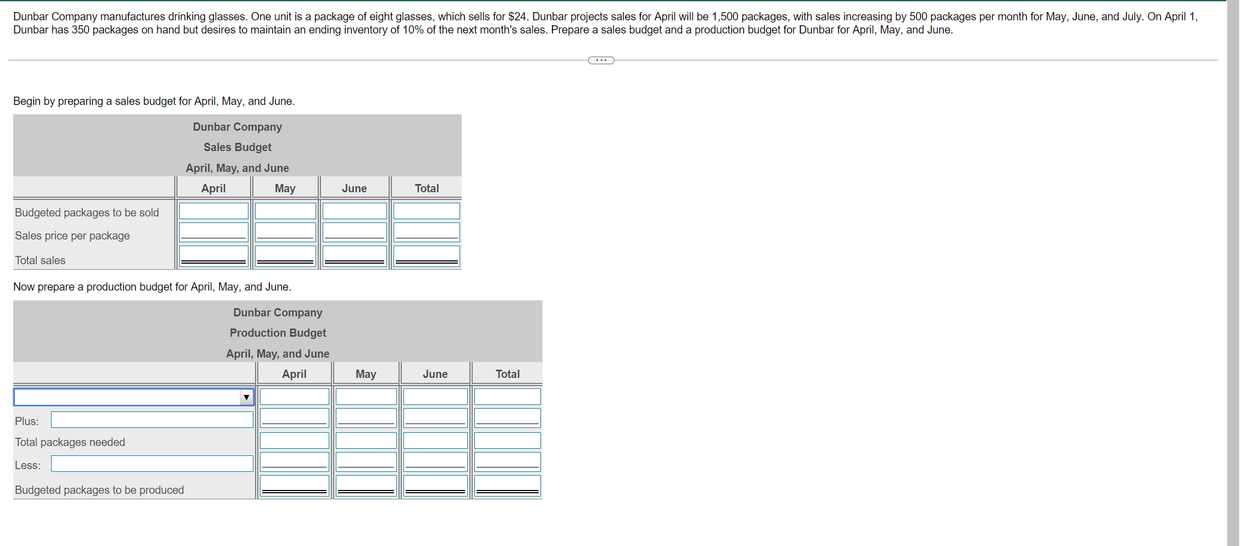Click the Total column field for packages sold
The image size is (1240, 546).
[x=426, y=210]
